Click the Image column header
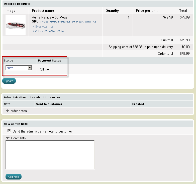This screenshot has width=196, height=184. click(x=11, y=11)
